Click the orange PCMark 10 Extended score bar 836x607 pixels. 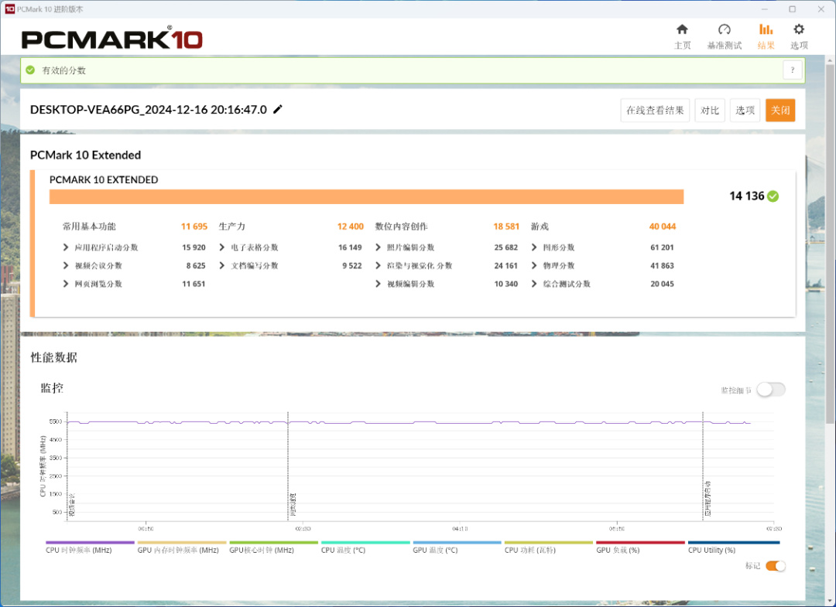(x=366, y=196)
